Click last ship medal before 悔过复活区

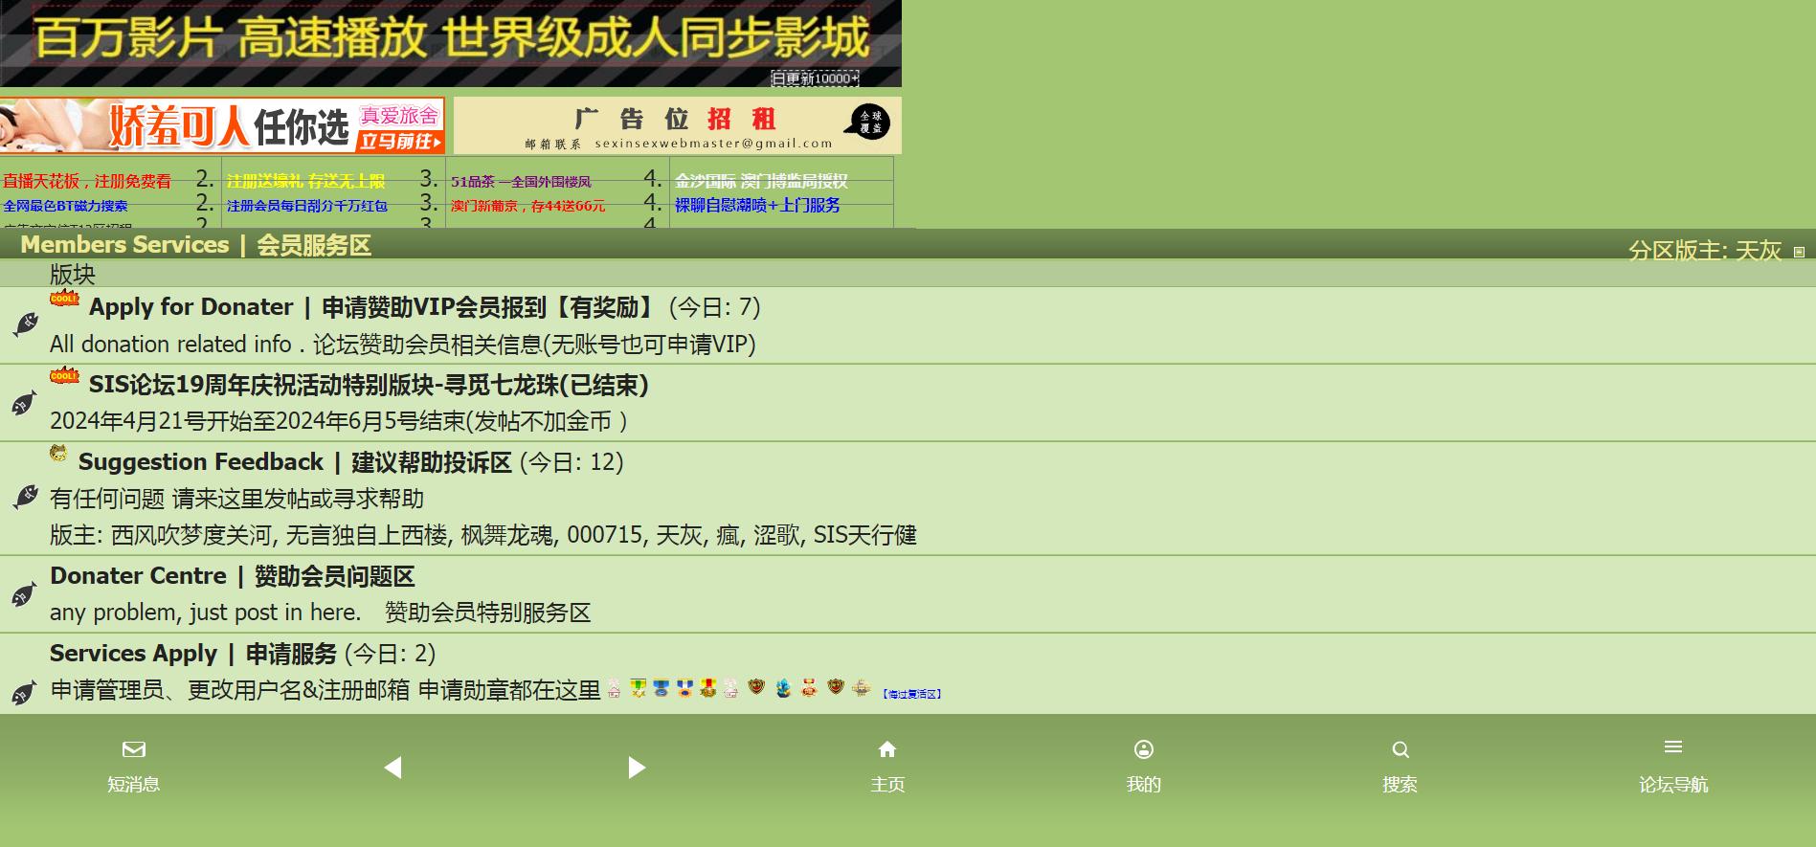pyautogui.click(x=861, y=687)
